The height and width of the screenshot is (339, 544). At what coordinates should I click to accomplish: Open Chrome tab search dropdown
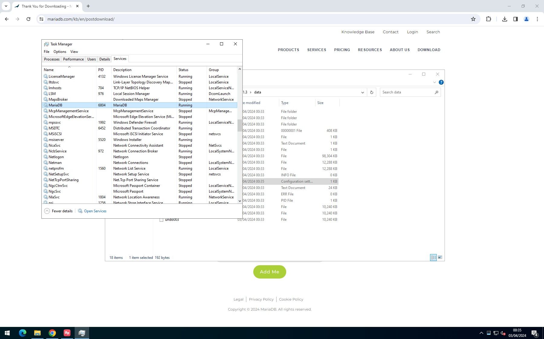click(6, 6)
